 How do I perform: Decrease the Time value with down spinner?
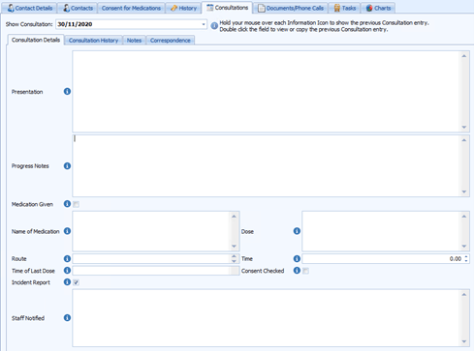pyautogui.click(x=466, y=260)
